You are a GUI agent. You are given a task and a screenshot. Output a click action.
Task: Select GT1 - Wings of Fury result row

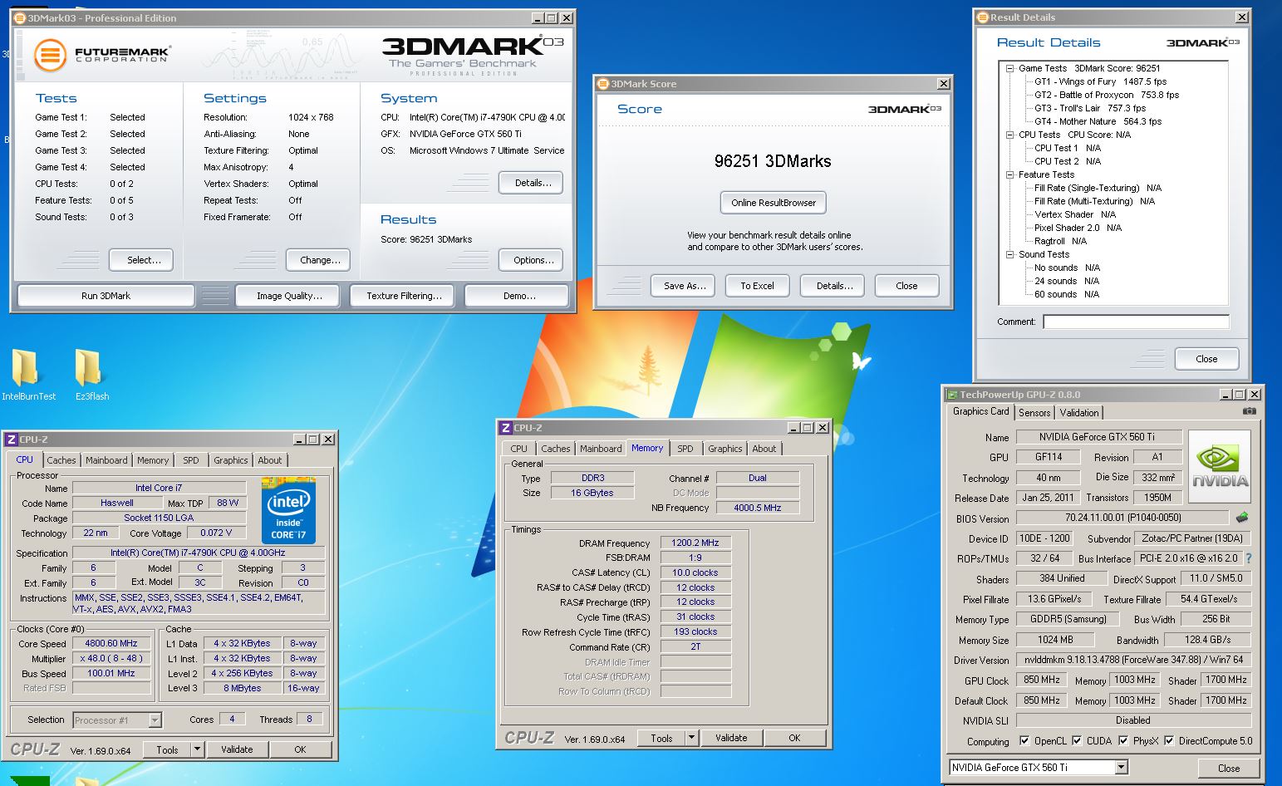tap(1100, 81)
